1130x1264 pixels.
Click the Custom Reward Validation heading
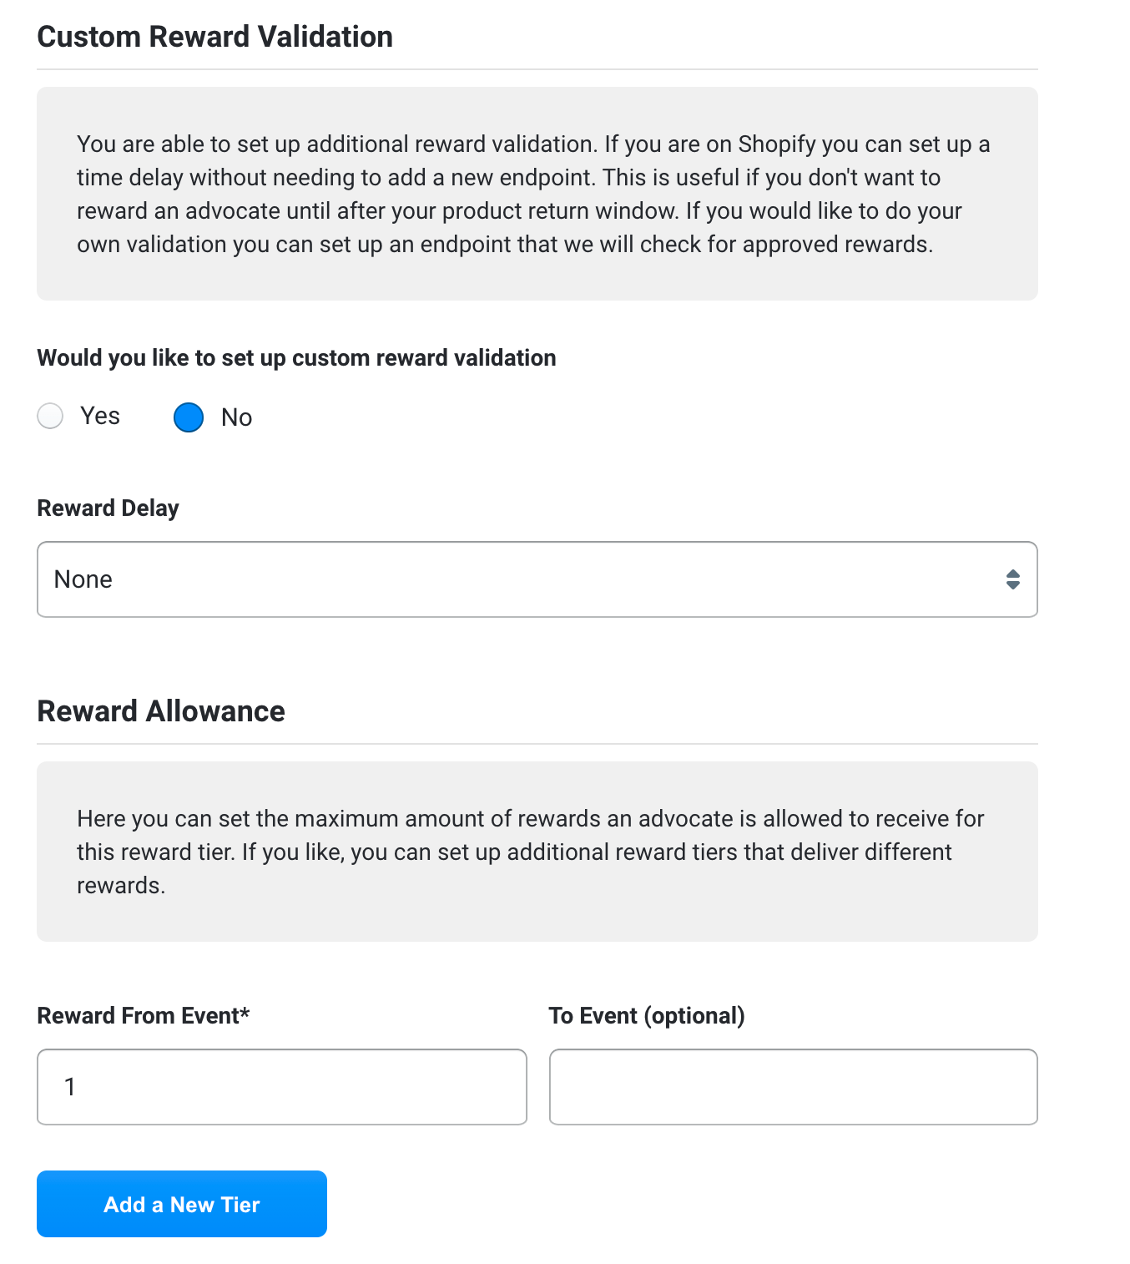[x=215, y=37]
